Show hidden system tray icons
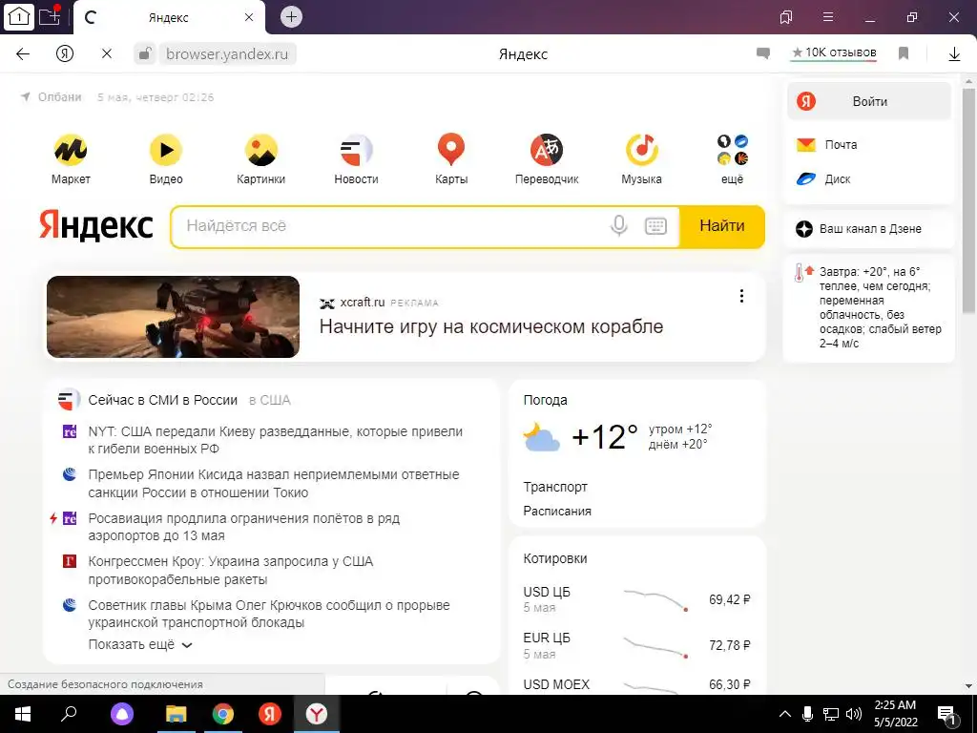 (x=785, y=714)
